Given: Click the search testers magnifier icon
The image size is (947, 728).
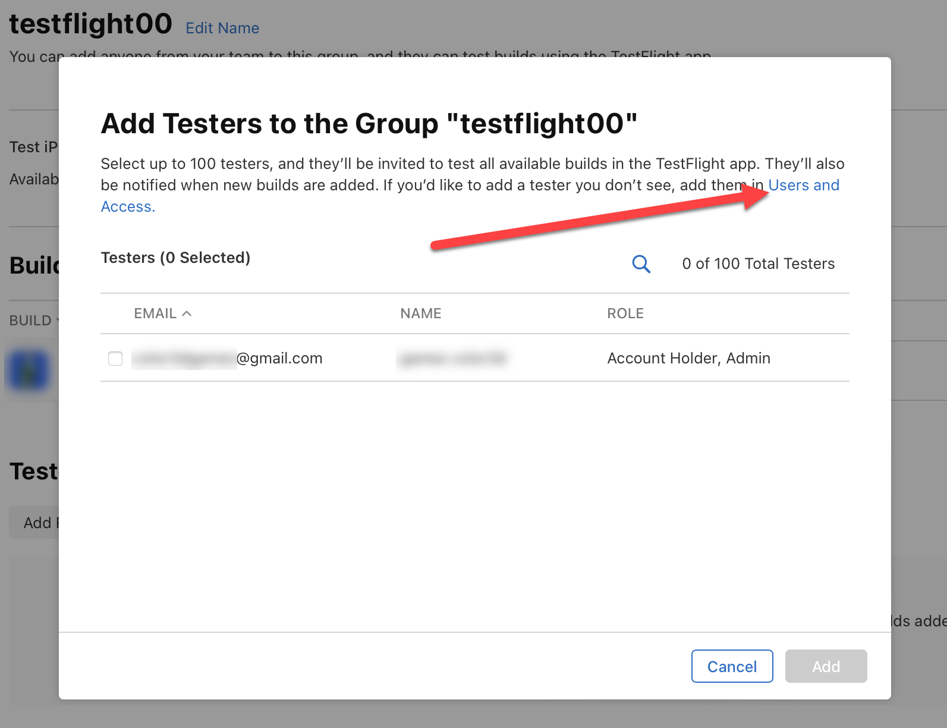Looking at the screenshot, I should [641, 263].
